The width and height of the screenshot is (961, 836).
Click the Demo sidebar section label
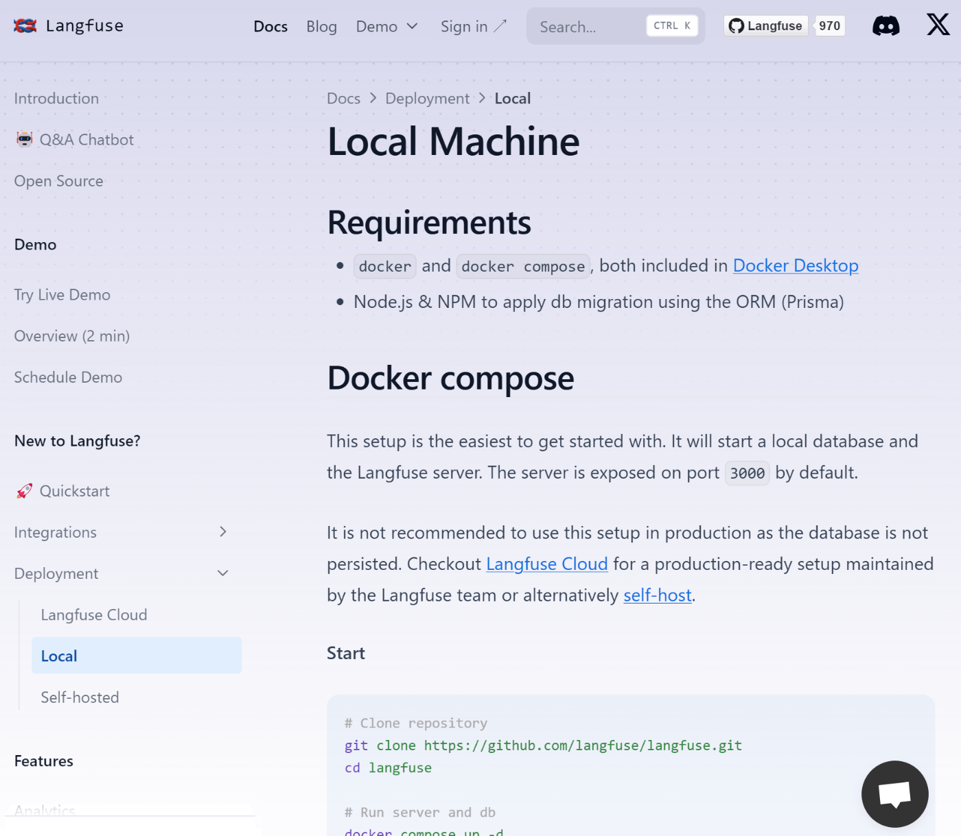click(x=36, y=245)
